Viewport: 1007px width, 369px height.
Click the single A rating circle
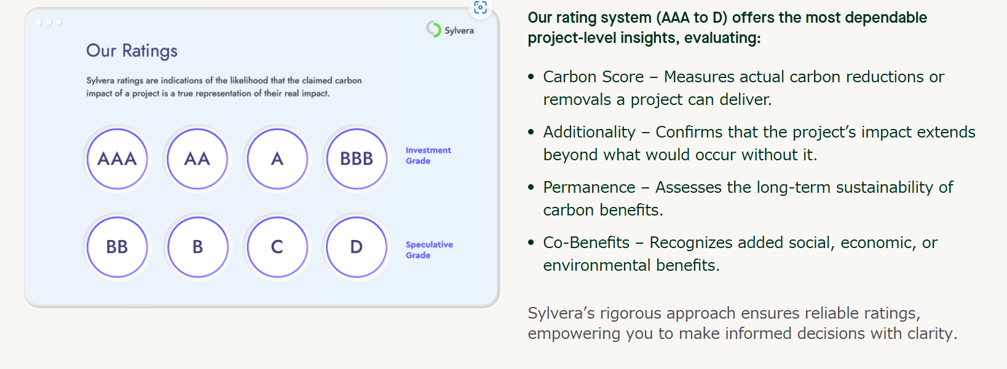click(x=277, y=158)
